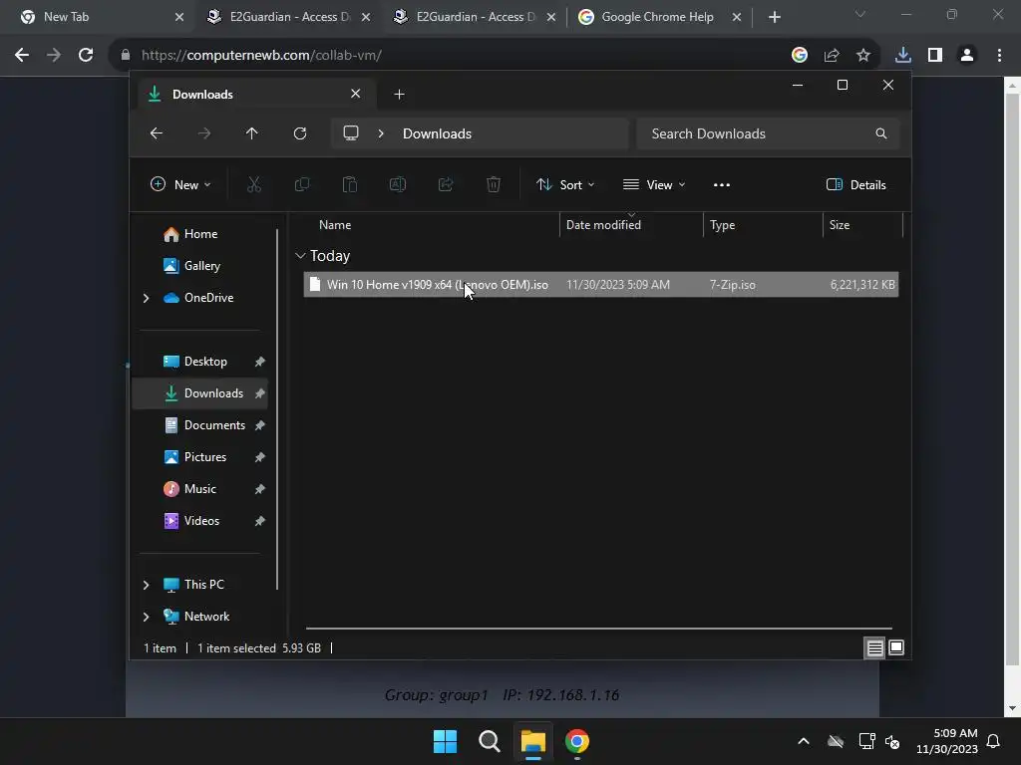Open Chrome downloads icon in toolbar

click(x=903, y=56)
